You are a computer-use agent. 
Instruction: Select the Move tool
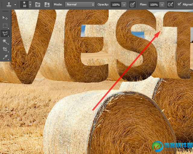tap(5, 18)
